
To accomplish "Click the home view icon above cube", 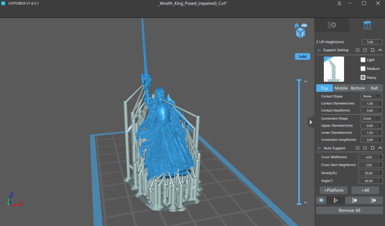I will [x=297, y=25].
